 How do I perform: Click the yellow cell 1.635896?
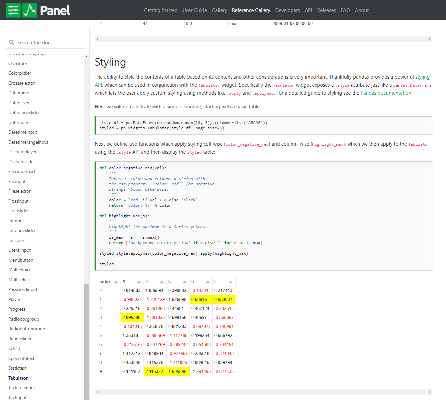click(178, 371)
